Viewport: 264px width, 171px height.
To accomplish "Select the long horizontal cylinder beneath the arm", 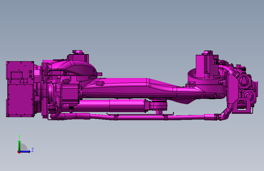I will click(x=111, y=106).
